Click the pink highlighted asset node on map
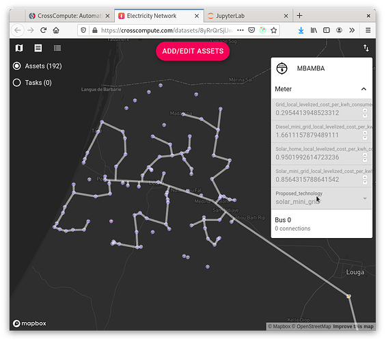386x342 pixels. (x=111, y=221)
